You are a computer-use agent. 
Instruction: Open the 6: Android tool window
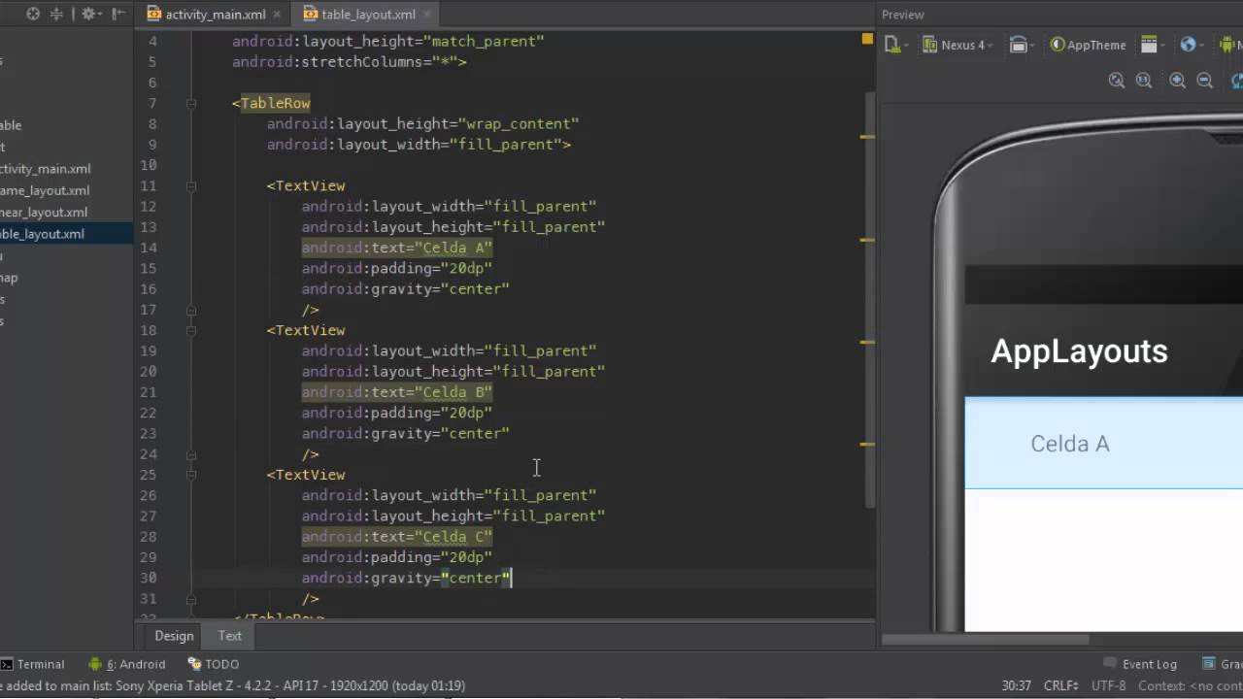pyautogui.click(x=127, y=664)
